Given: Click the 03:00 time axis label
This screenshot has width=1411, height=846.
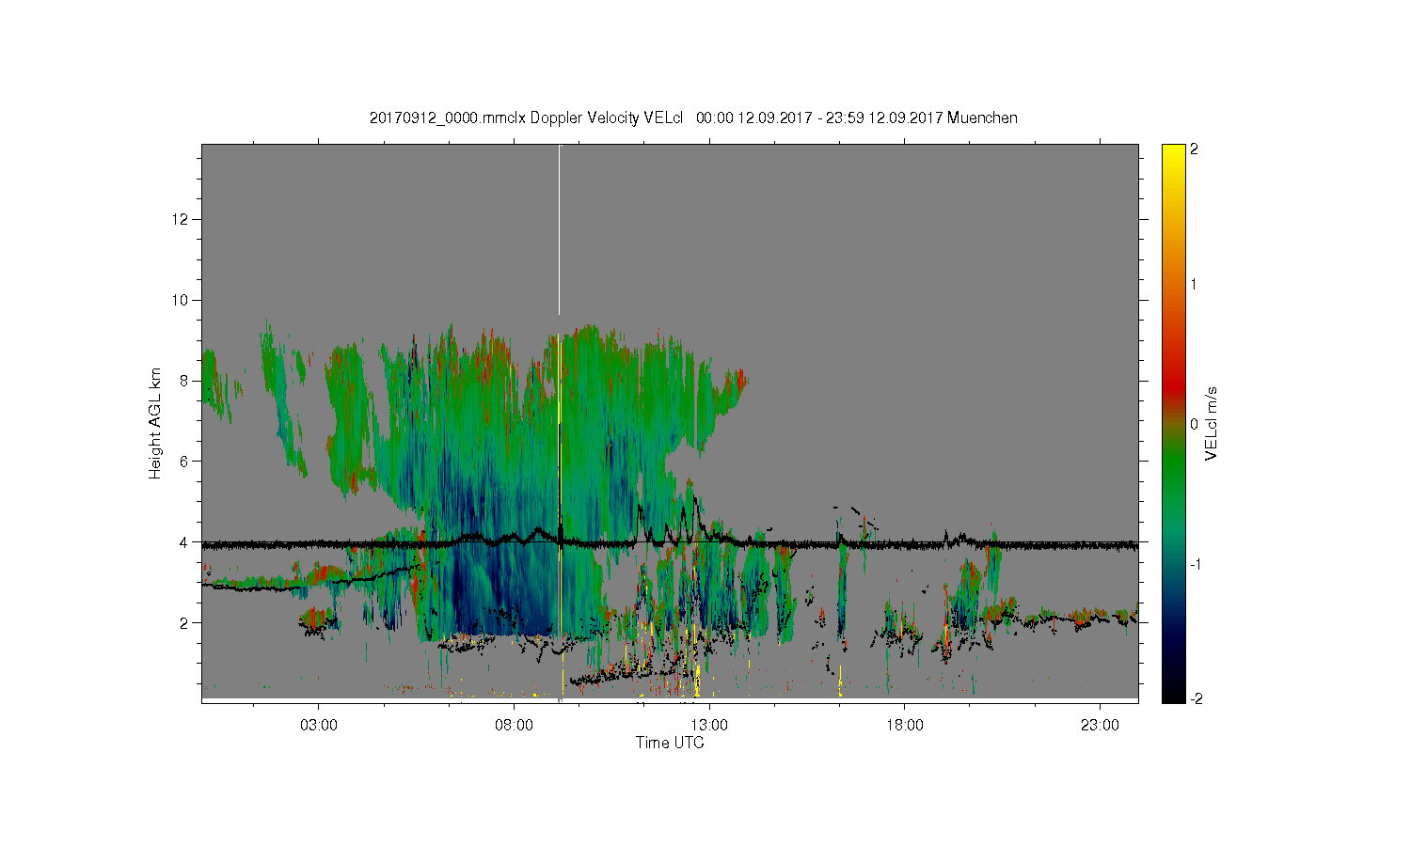Looking at the screenshot, I should coord(319,726).
